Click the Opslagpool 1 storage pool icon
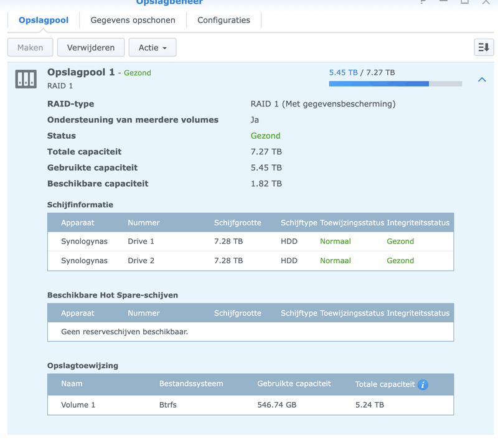This screenshot has height=440, width=498. coord(26,78)
